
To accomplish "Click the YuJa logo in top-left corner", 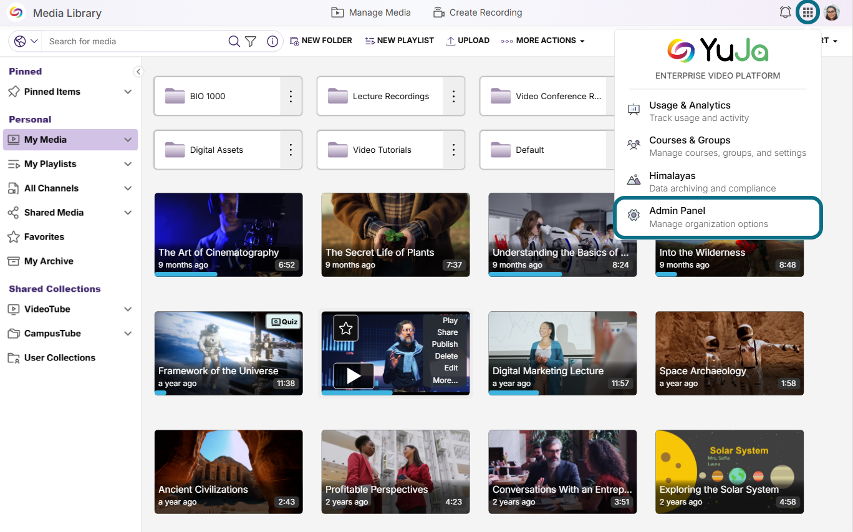I will 16,12.
